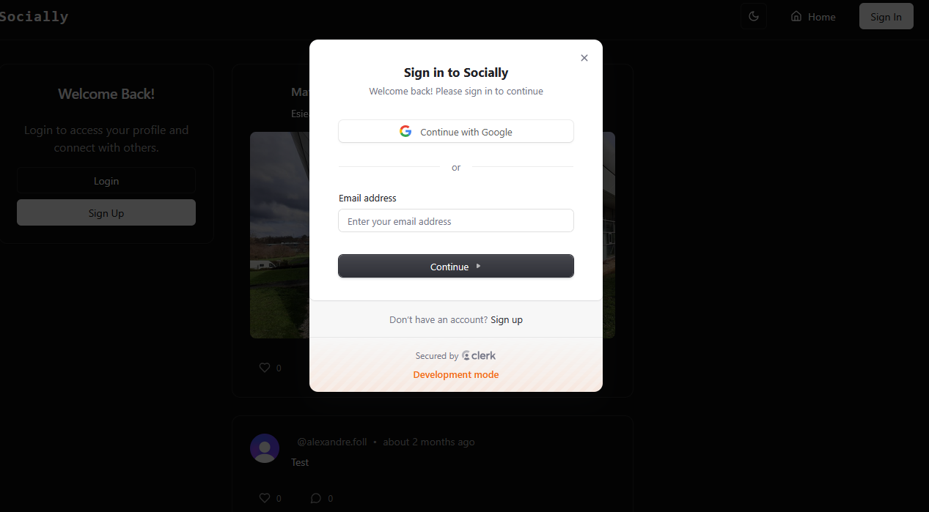
Task: Click the Socially logo text
Action: coord(34,16)
